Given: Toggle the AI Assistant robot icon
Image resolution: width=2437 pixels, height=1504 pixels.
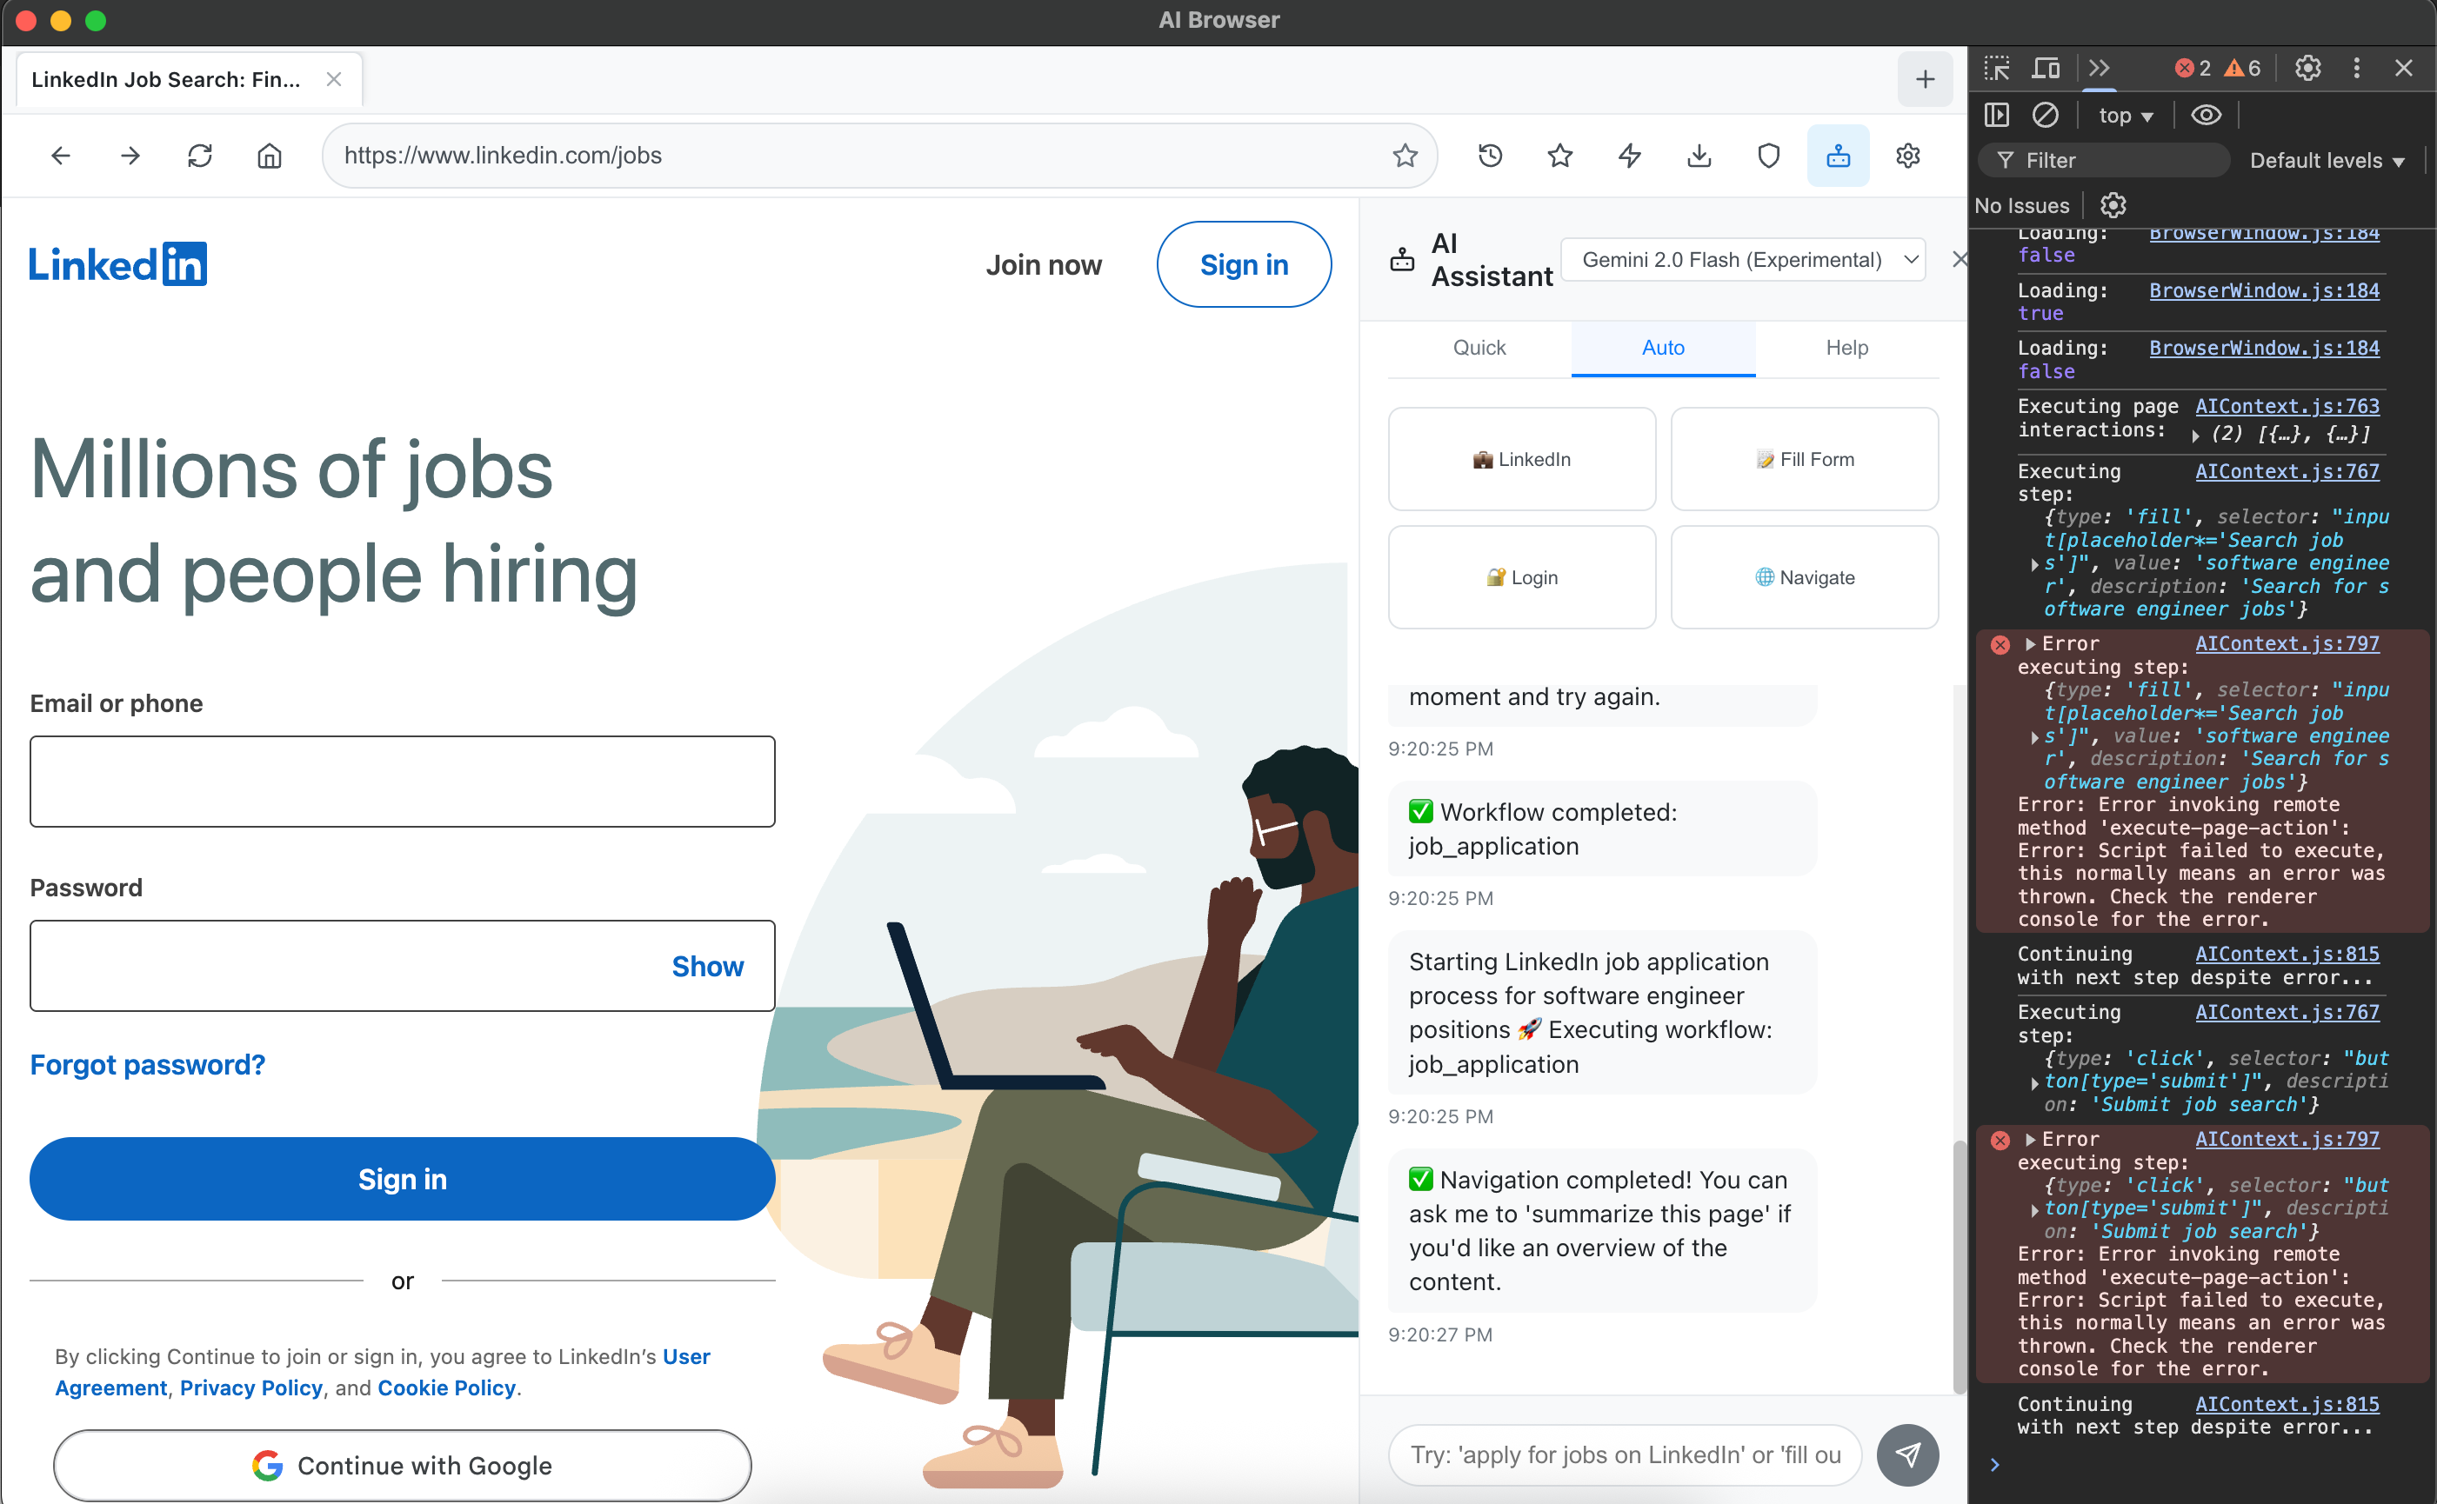Looking at the screenshot, I should coord(1837,156).
